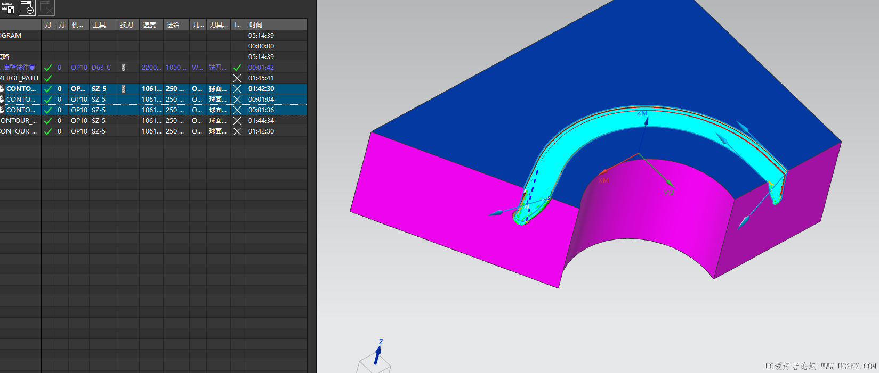This screenshot has width=879, height=373.
Task: Click the 1050 ... feed cell
Action: [176, 68]
